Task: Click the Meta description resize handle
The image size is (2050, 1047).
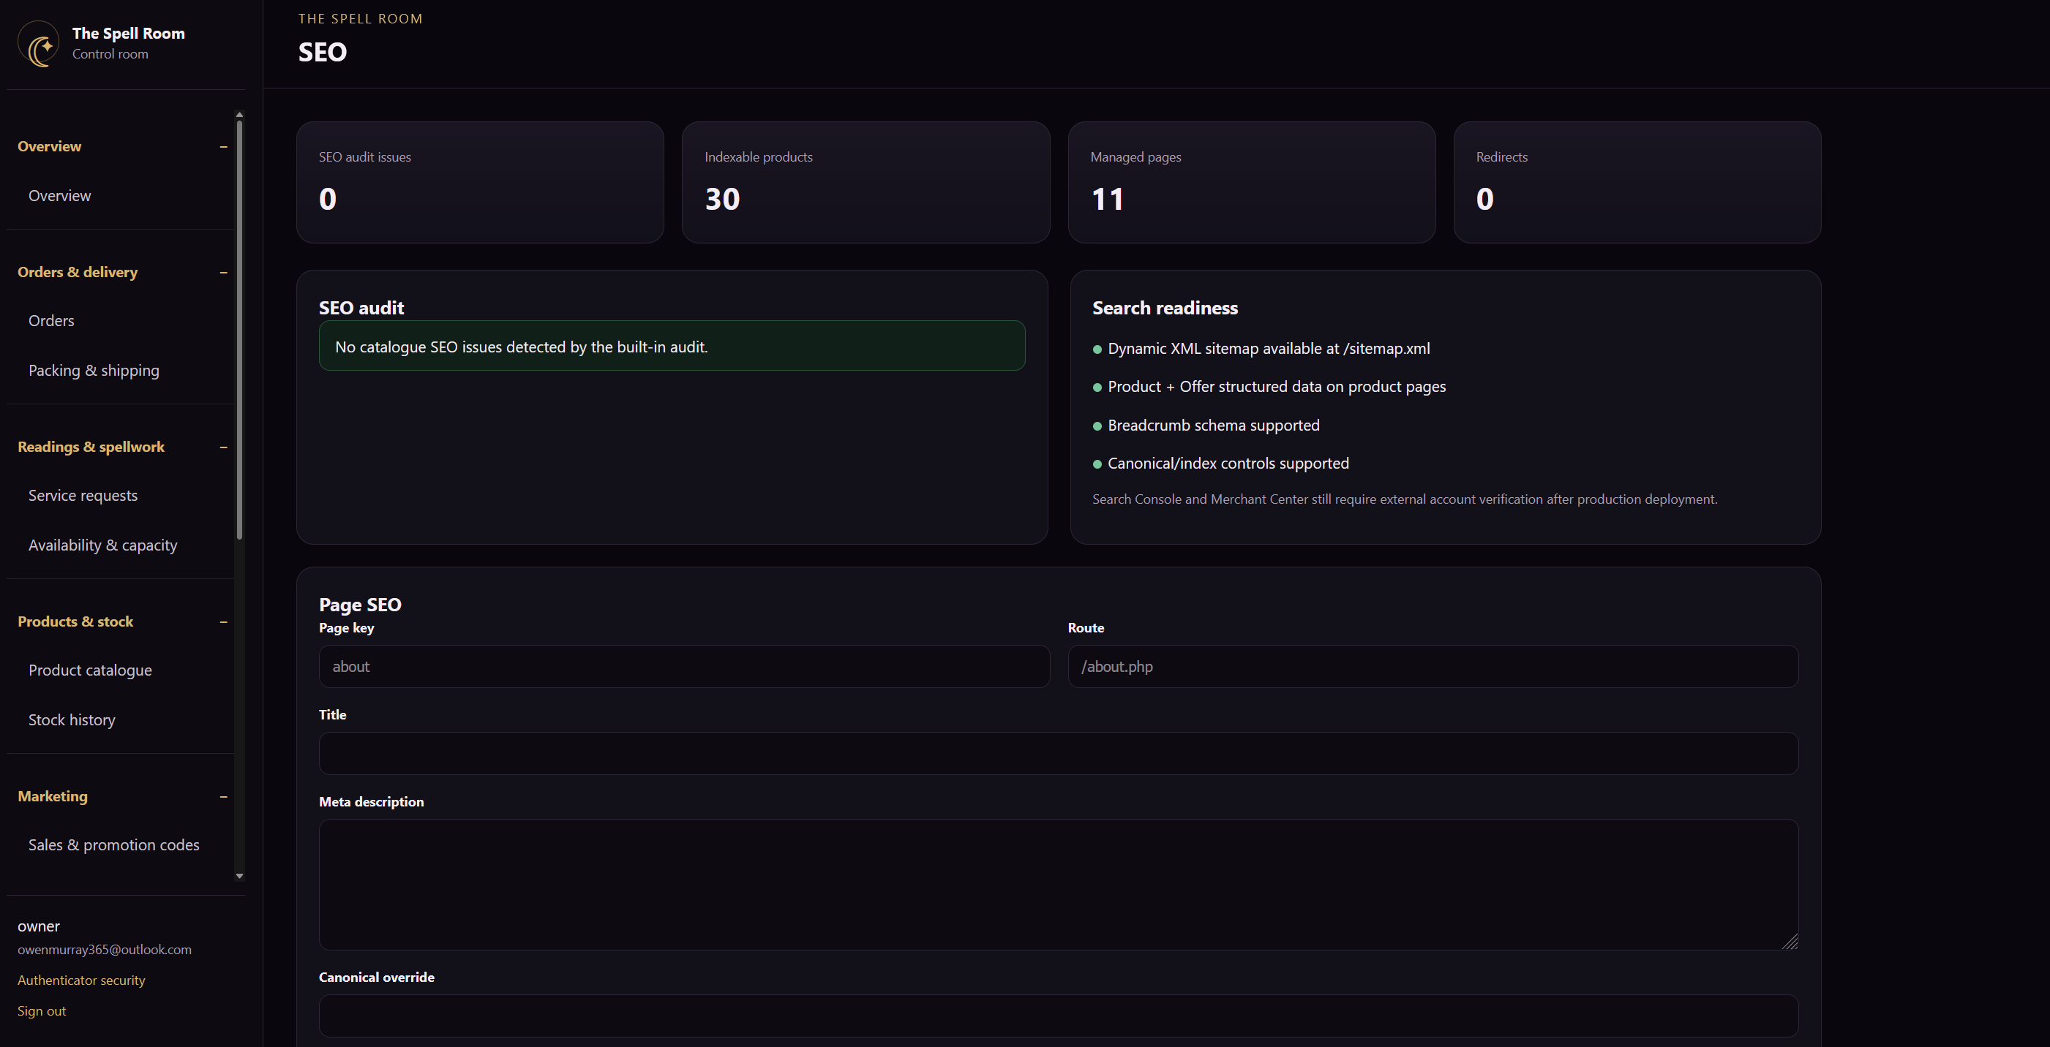Action: click(1790, 942)
